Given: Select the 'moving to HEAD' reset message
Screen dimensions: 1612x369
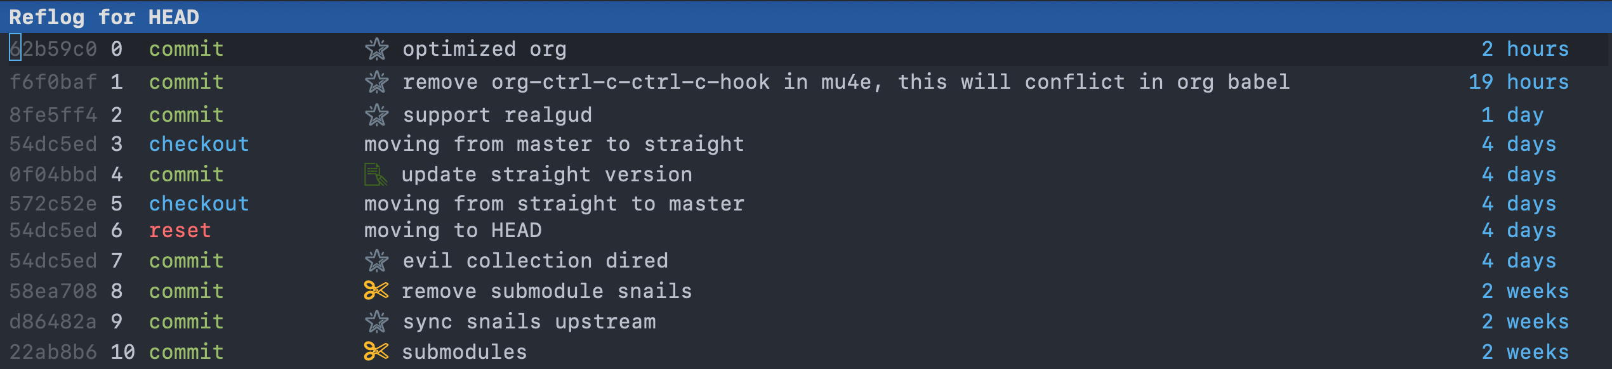Looking at the screenshot, I should (453, 230).
